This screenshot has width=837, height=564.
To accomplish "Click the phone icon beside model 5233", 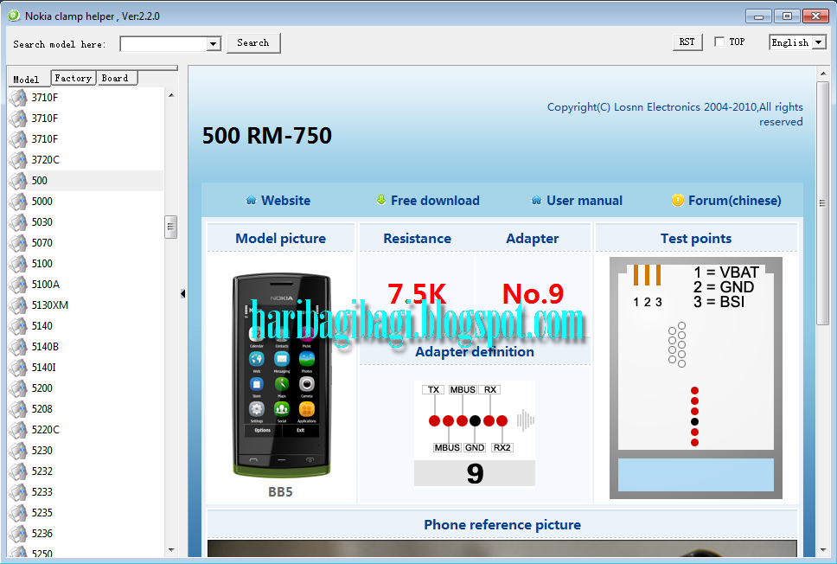I will (18, 492).
